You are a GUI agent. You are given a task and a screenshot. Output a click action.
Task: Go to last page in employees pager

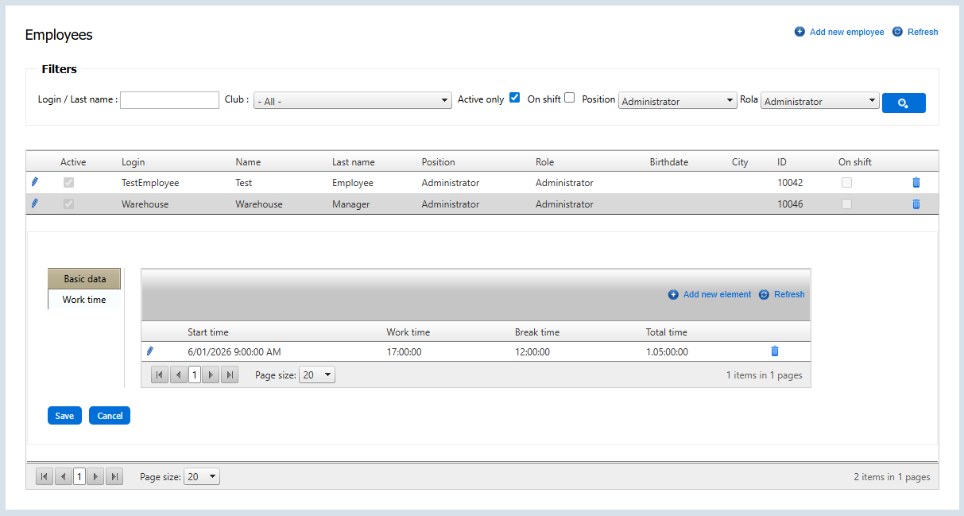114,476
